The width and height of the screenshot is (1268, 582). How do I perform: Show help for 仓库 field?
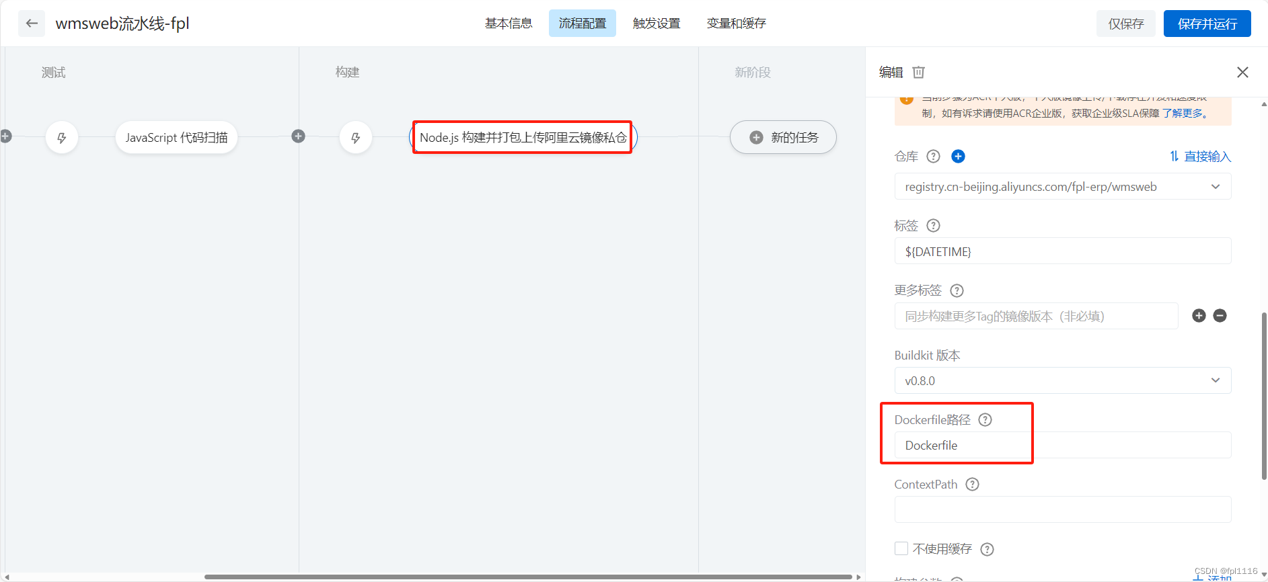click(x=933, y=157)
